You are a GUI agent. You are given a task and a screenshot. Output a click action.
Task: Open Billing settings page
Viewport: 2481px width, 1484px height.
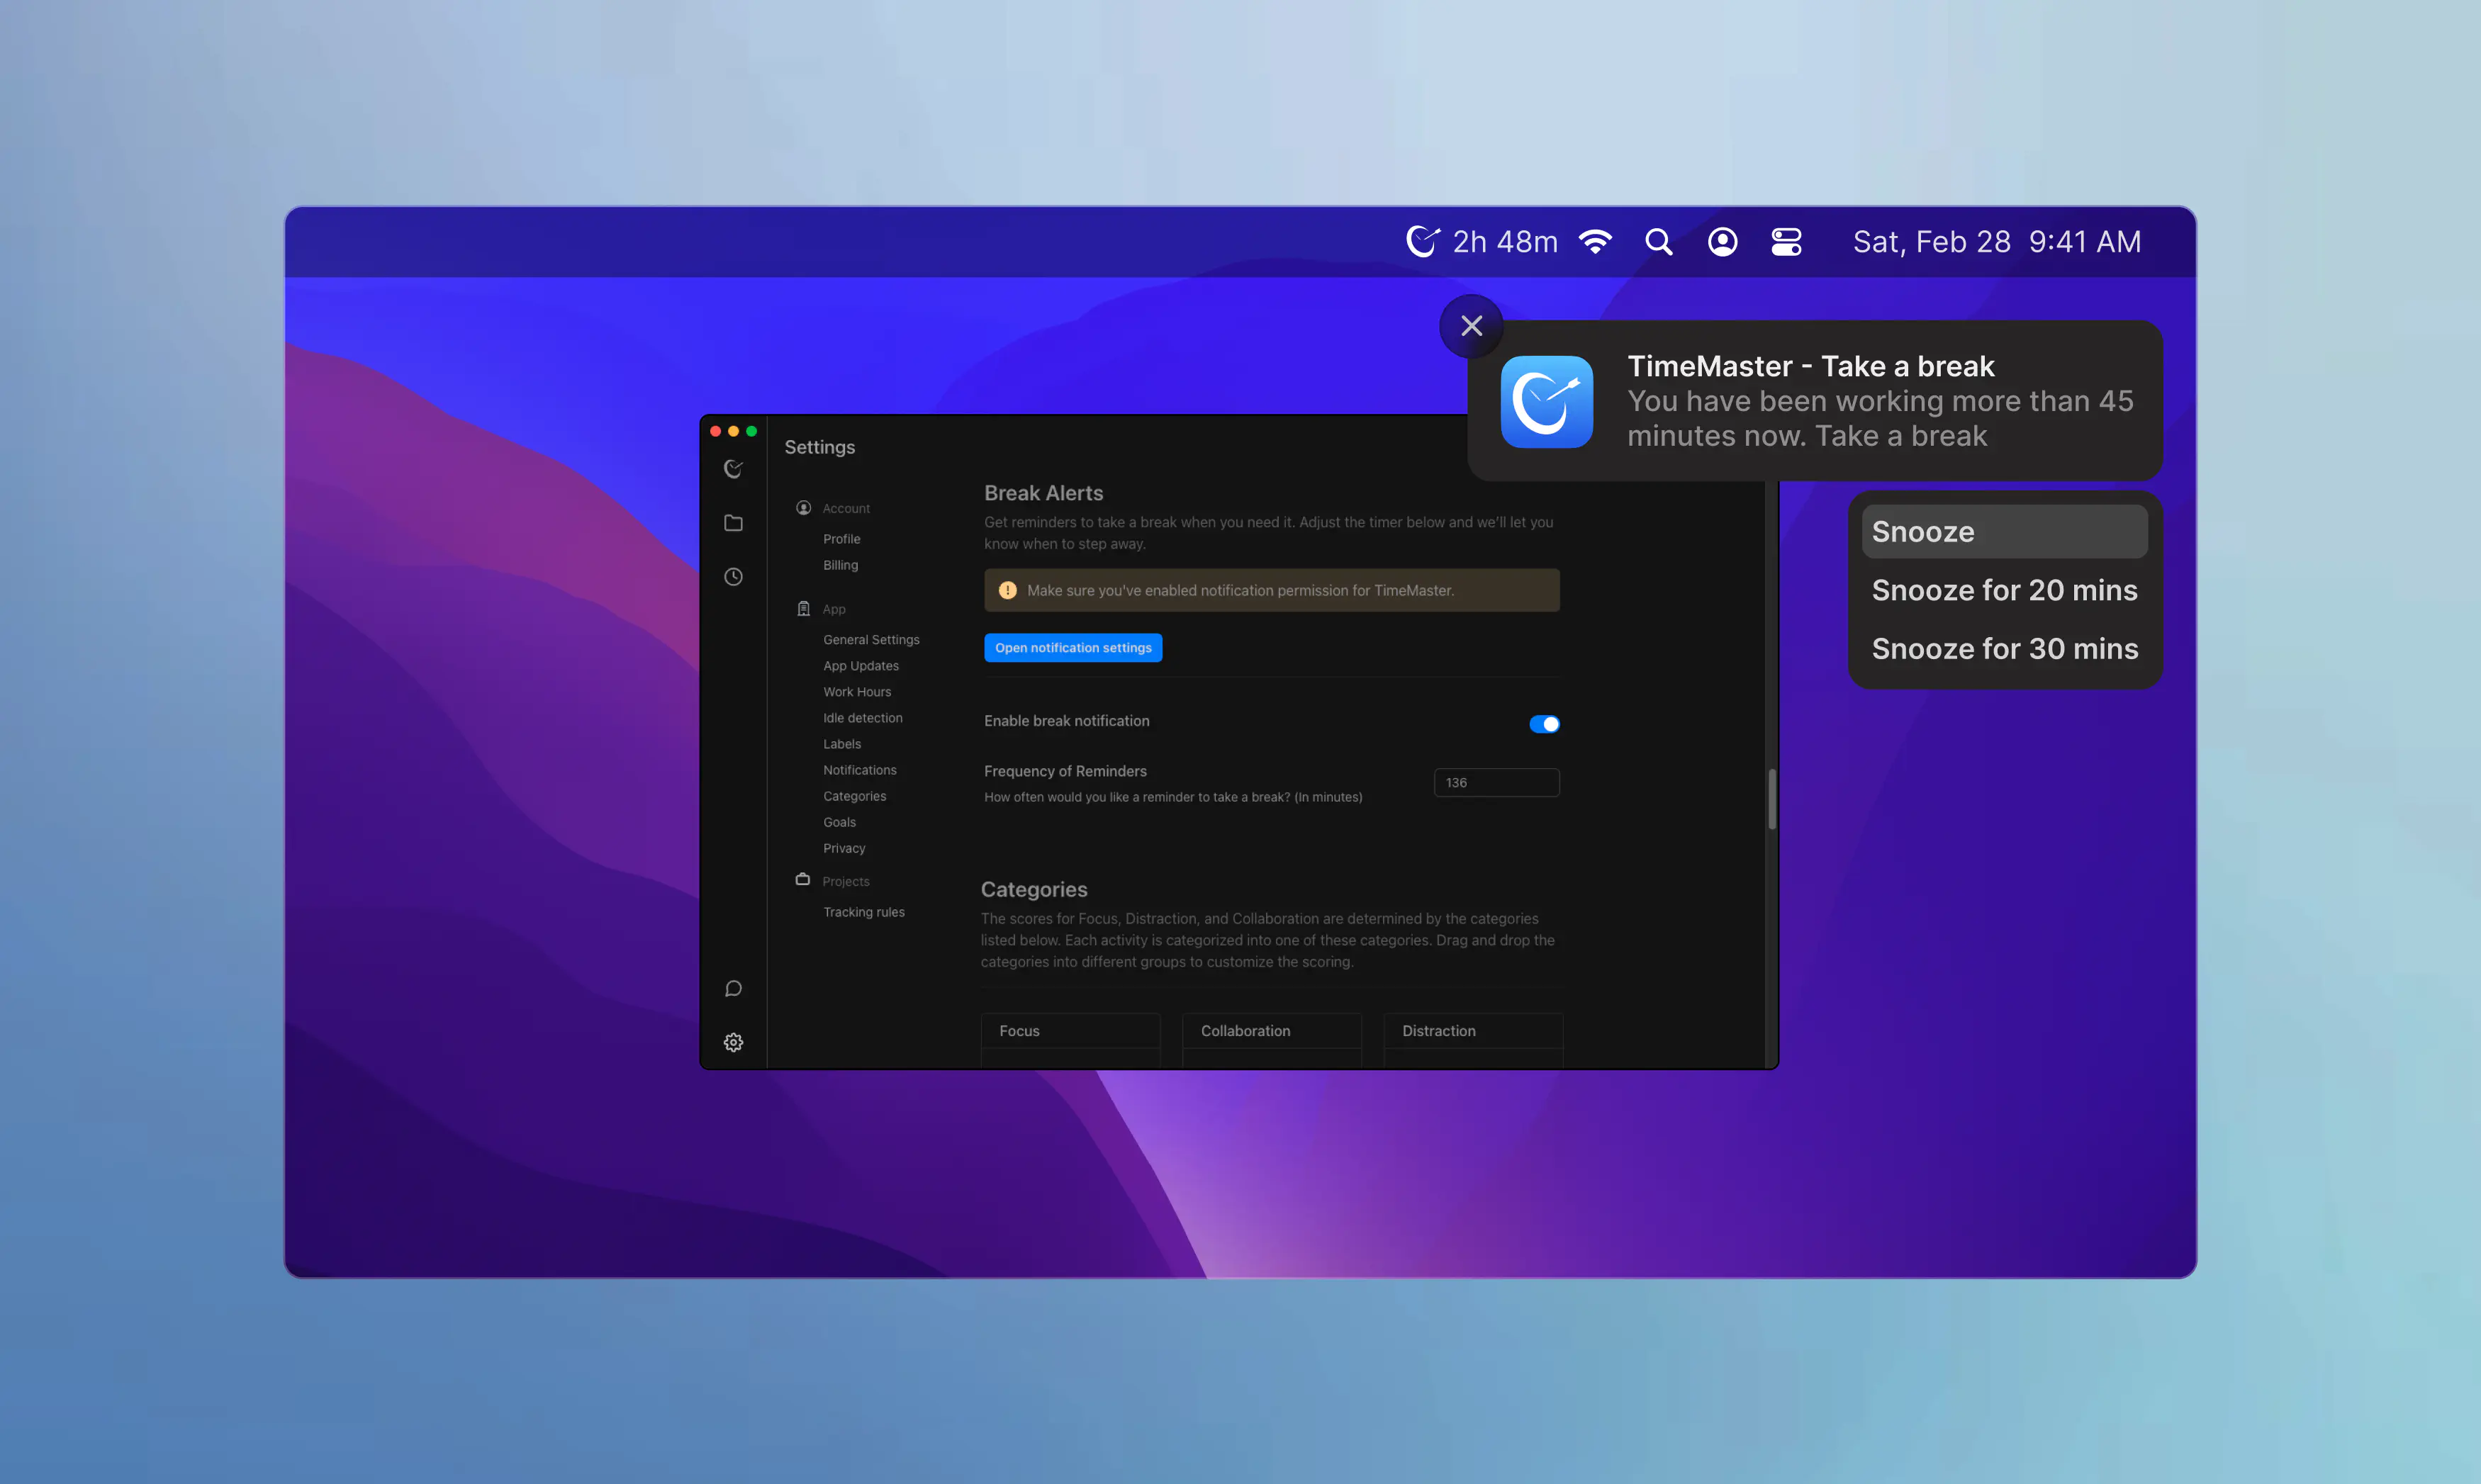click(840, 565)
